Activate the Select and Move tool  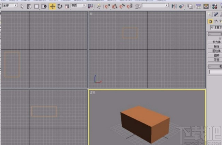coord(53,6)
